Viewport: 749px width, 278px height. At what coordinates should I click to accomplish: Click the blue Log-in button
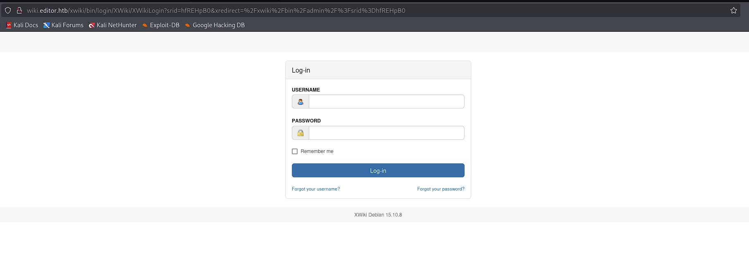point(378,170)
